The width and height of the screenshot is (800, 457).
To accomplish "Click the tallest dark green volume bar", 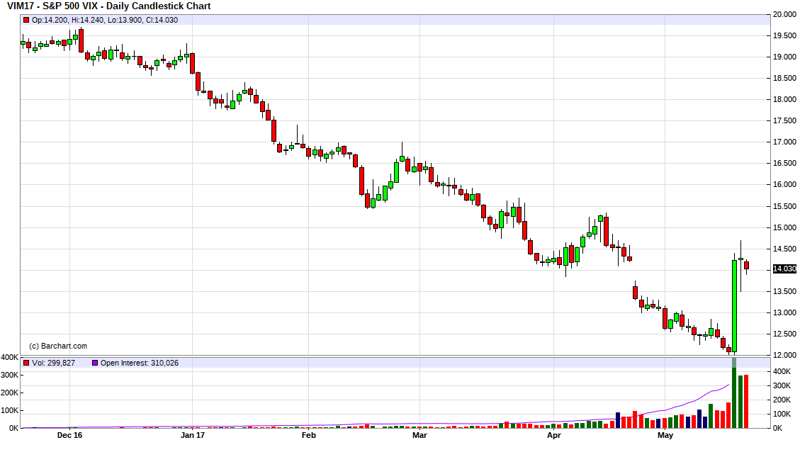I will point(734,393).
